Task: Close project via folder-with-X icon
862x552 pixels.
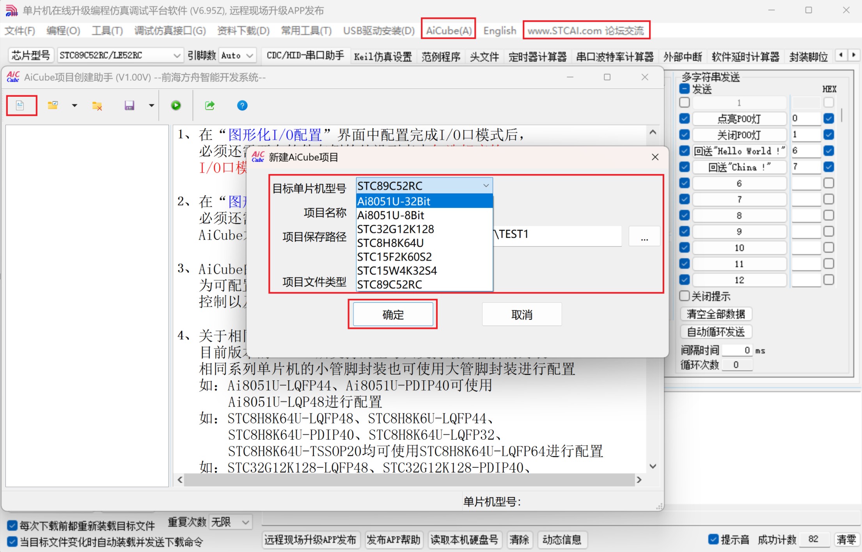Action: (x=97, y=106)
